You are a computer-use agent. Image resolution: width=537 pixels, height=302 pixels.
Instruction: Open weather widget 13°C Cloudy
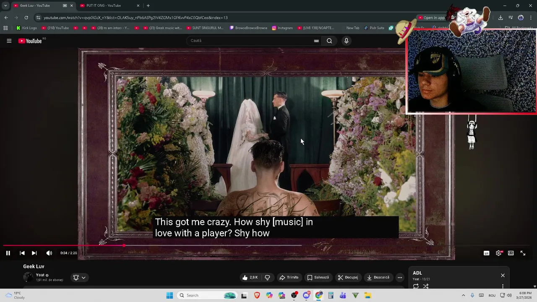click(14, 295)
